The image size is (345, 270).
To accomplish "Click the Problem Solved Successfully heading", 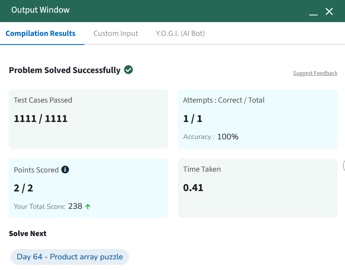I will [65, 70].
